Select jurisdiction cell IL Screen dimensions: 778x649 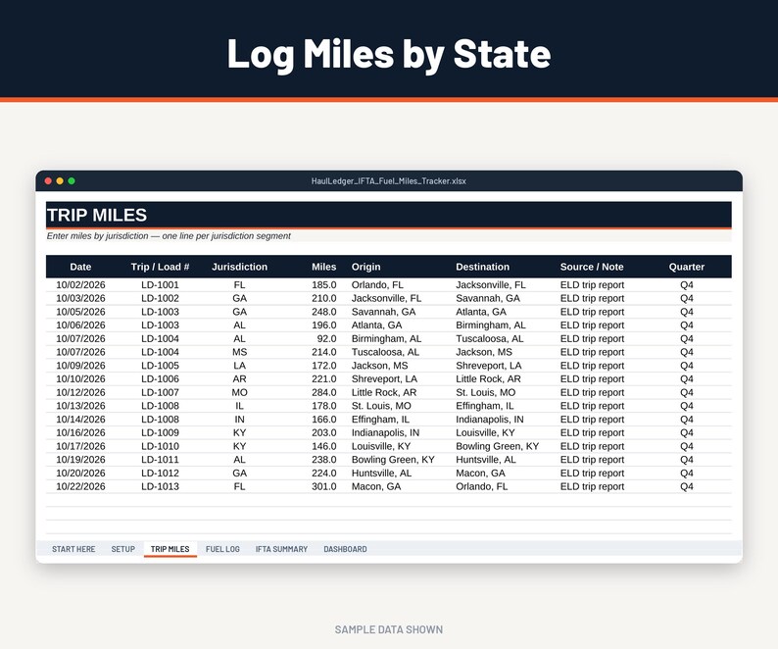pos(240,406)
